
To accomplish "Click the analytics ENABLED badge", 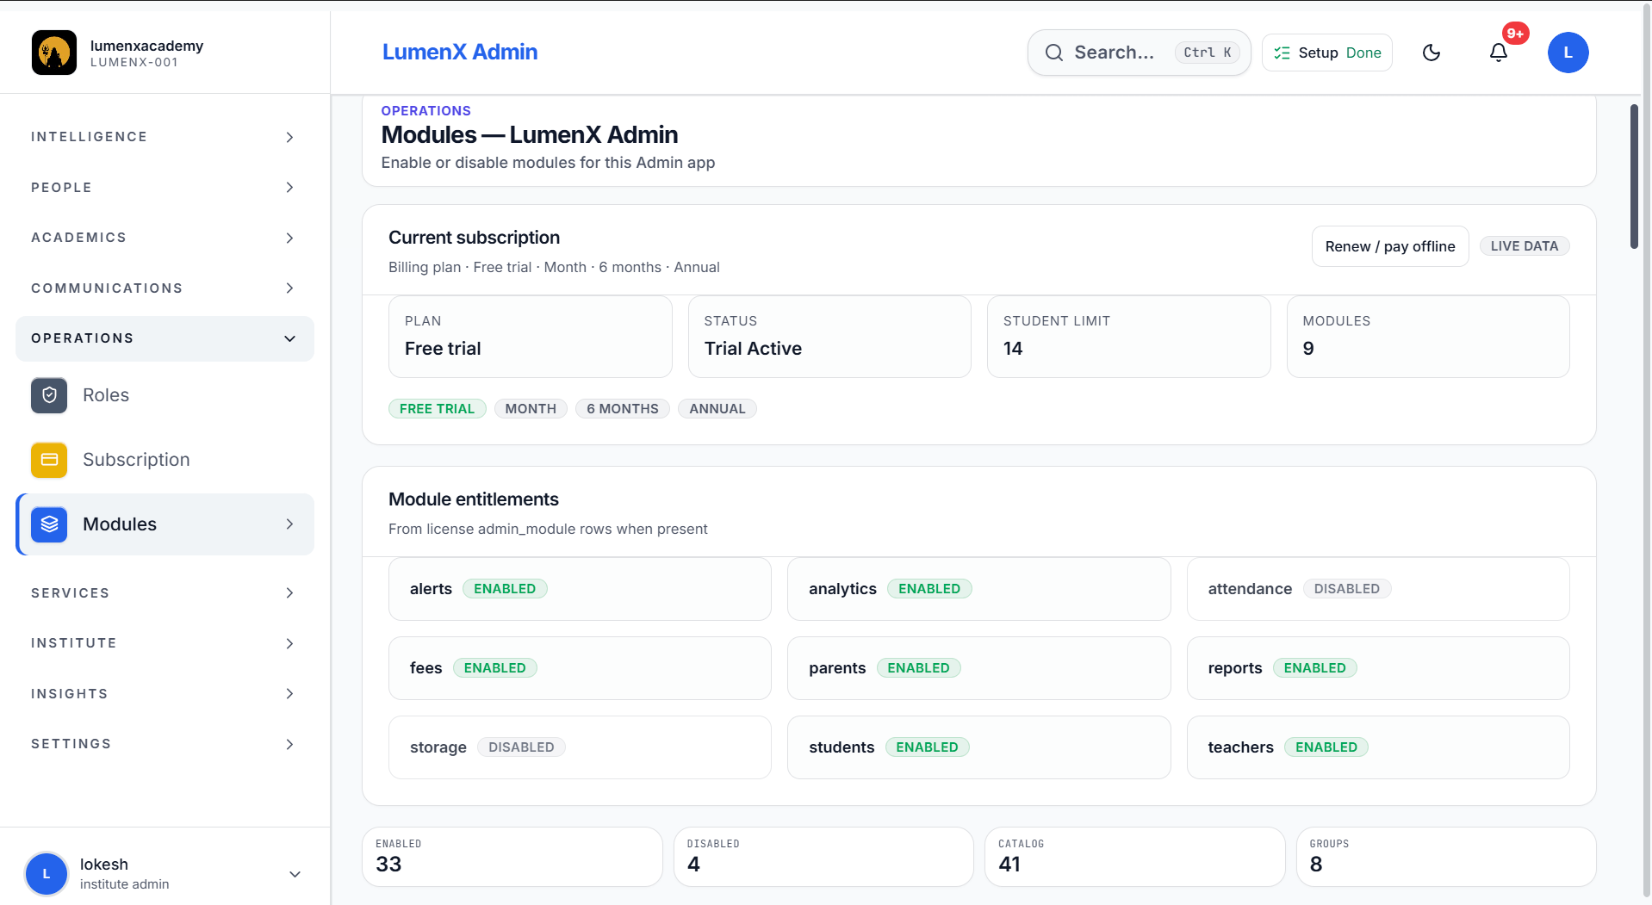I will pyautogui.click(x=929, y=589).
